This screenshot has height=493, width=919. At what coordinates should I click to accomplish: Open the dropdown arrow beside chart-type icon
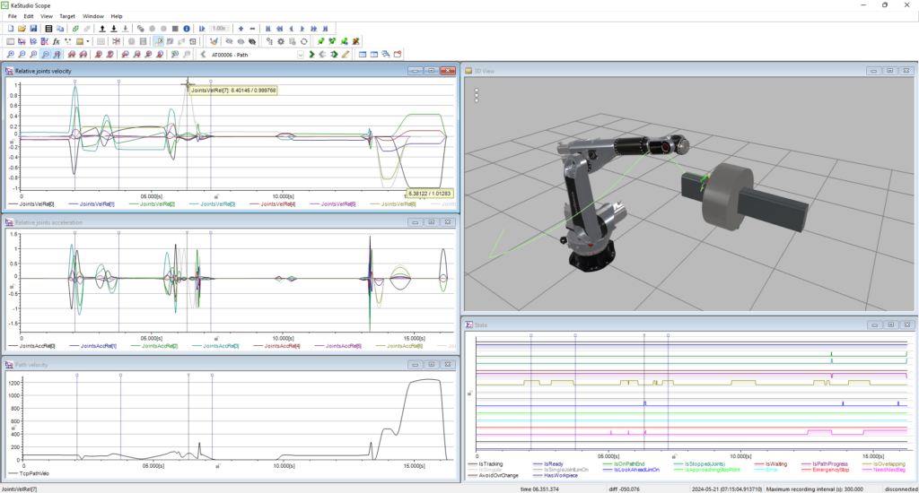click(x=88, y=41)
